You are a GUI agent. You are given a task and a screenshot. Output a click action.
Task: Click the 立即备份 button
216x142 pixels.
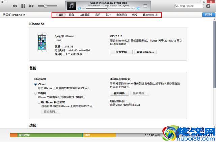(x=119, y=93)
